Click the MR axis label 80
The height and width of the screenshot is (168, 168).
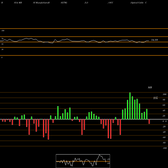point(164,100)
